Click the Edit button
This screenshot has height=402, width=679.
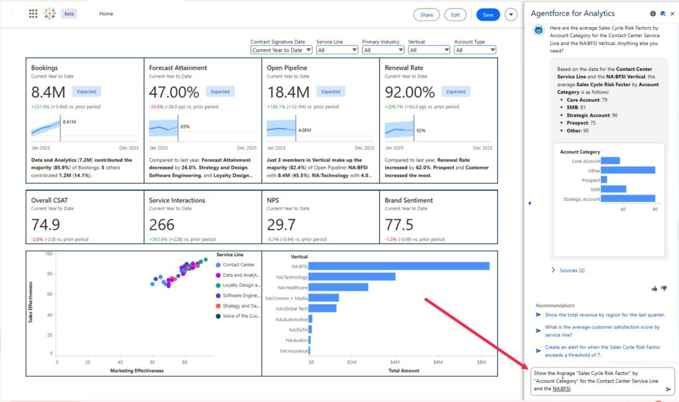point(455,15)
